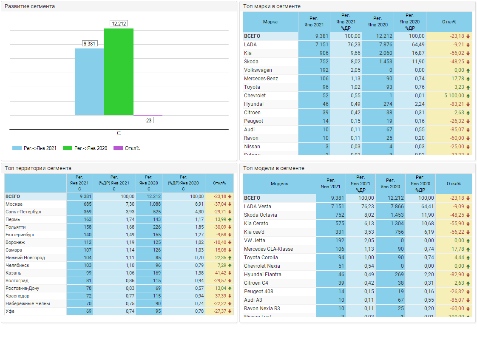Viewport: 477px width, 337px height.
Task: Click the green up arrow in Нижний Новгород row
Action: point(230,258)
